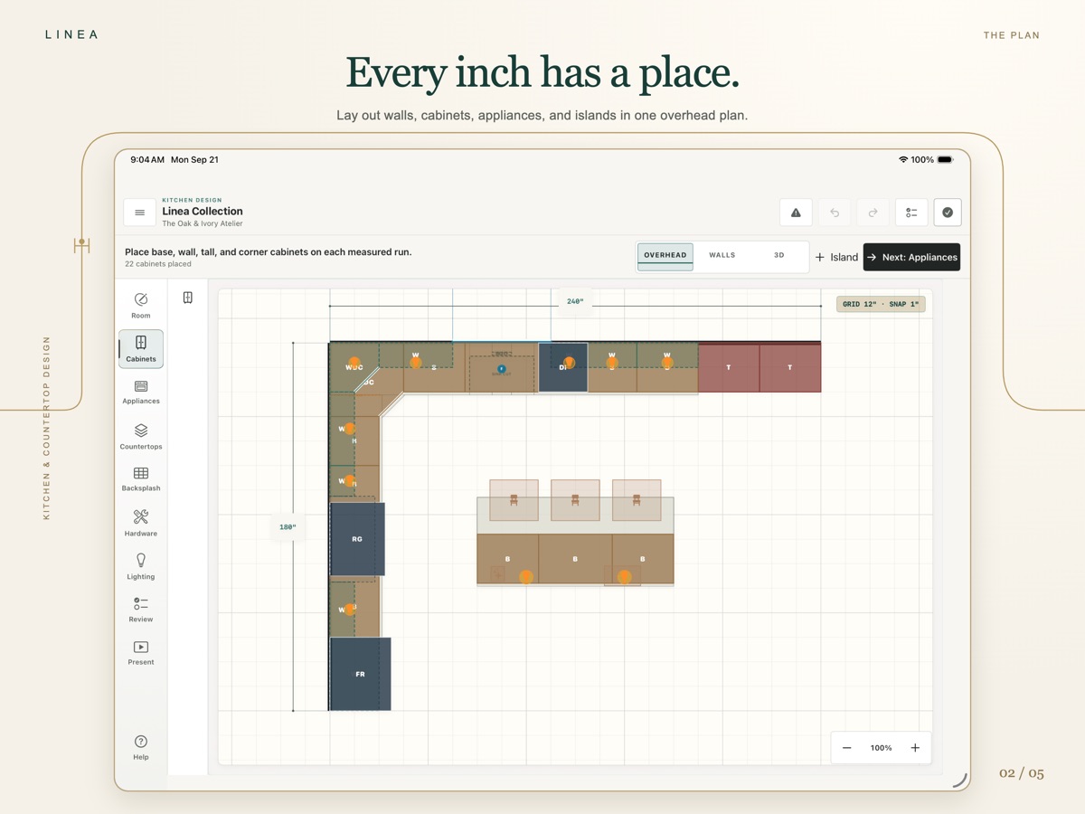The image size is (1085, 814).
Task: Add an Island
Action: (836, 257)
